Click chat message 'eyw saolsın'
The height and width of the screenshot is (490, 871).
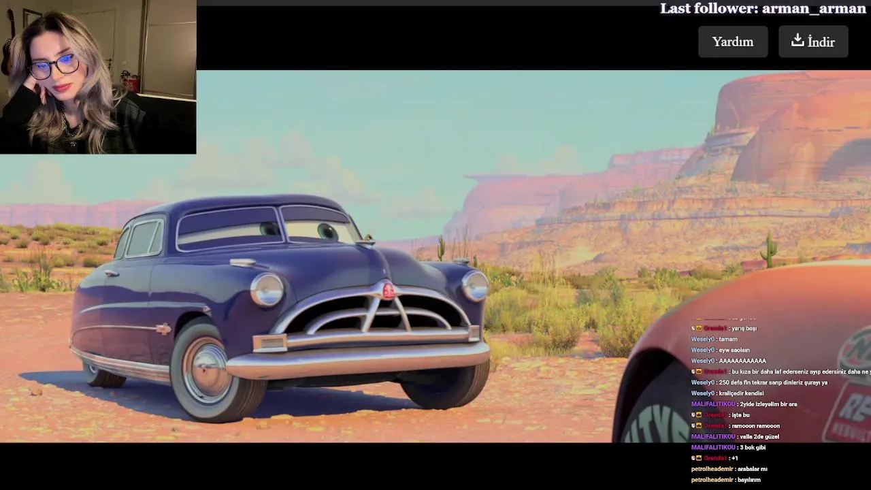click(734, 350)
